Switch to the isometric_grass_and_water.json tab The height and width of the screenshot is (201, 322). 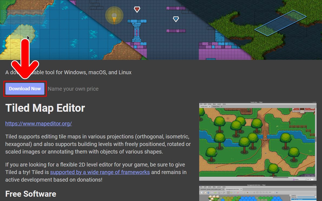tap(211, 189)
